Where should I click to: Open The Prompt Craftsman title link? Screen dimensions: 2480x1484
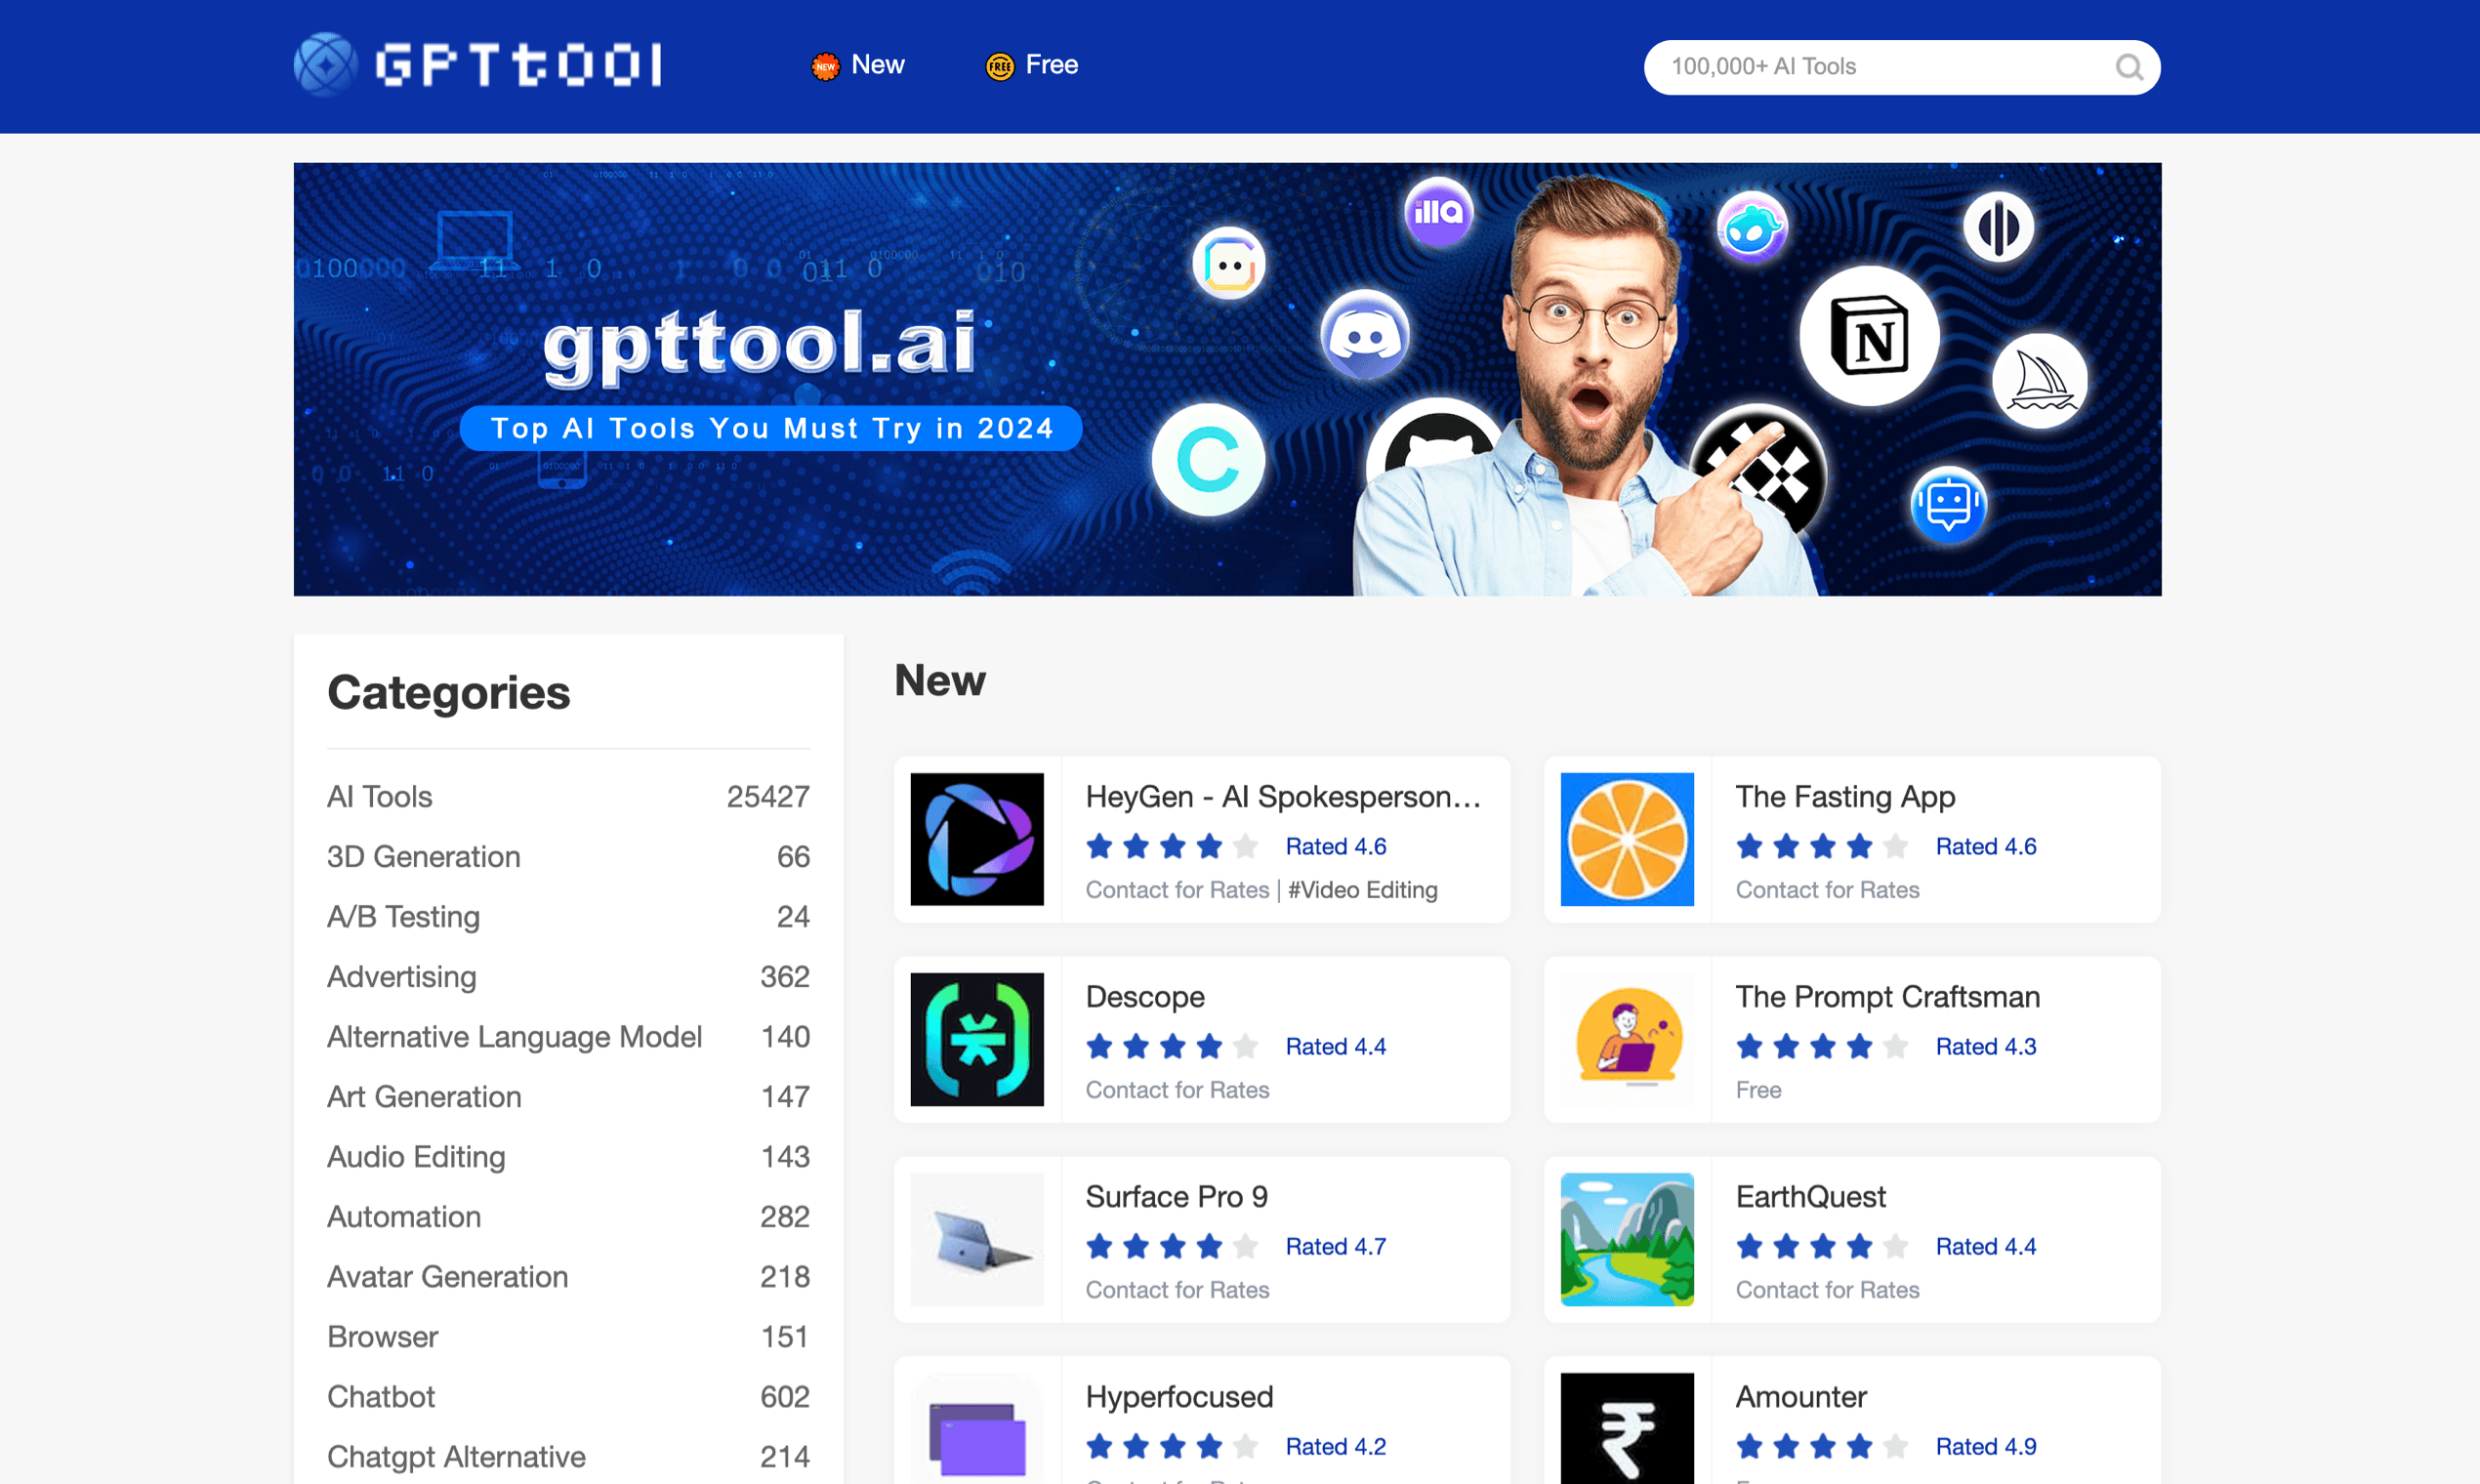point(1887,996)
